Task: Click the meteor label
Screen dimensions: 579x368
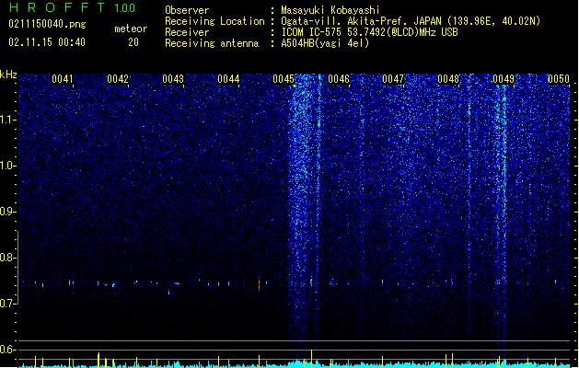Action: [x=131, y=29]
